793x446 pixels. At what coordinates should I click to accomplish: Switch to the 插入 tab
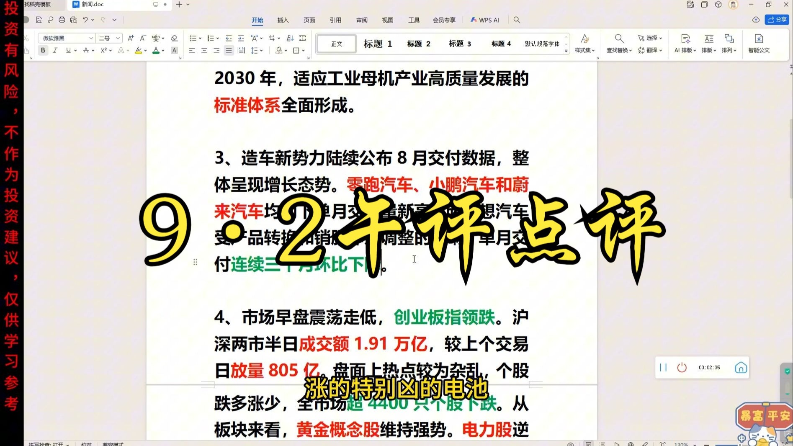(x=283, y=20)
